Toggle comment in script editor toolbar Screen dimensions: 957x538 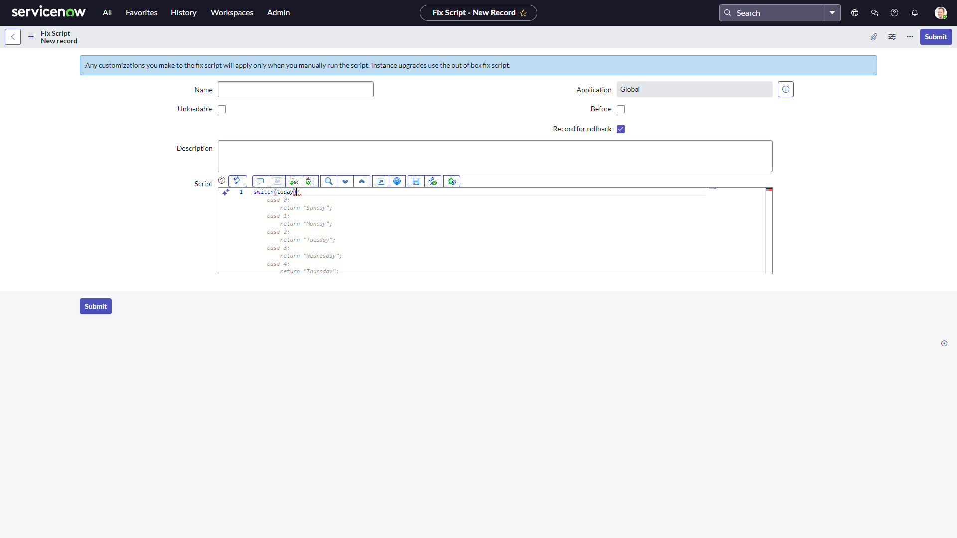coord(260,181)
